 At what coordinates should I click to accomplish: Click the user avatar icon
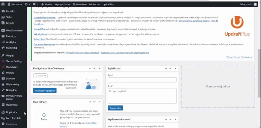[255, 4]
